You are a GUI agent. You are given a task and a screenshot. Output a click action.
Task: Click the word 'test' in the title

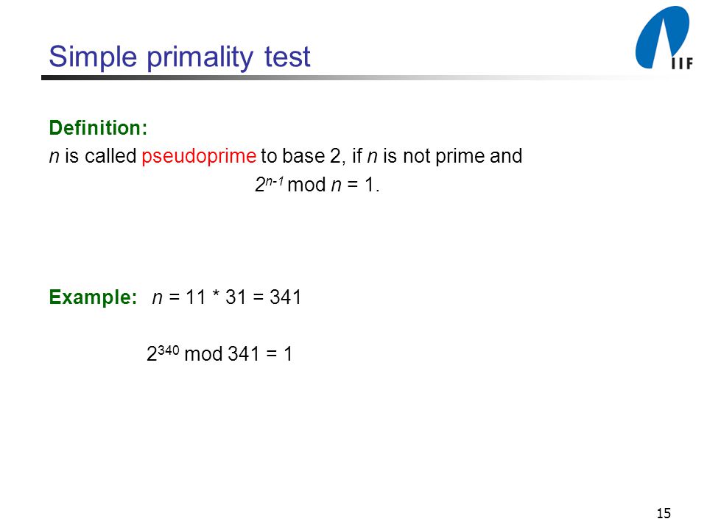point(287,57)
